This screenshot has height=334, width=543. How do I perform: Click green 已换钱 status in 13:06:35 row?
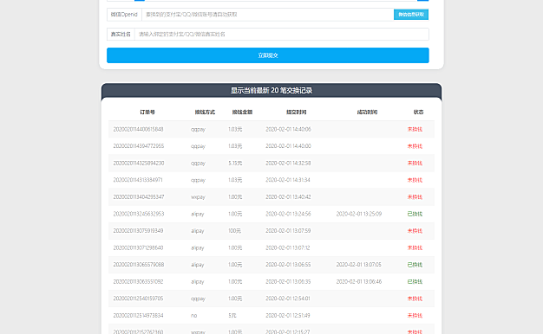[x=415, y=281]
